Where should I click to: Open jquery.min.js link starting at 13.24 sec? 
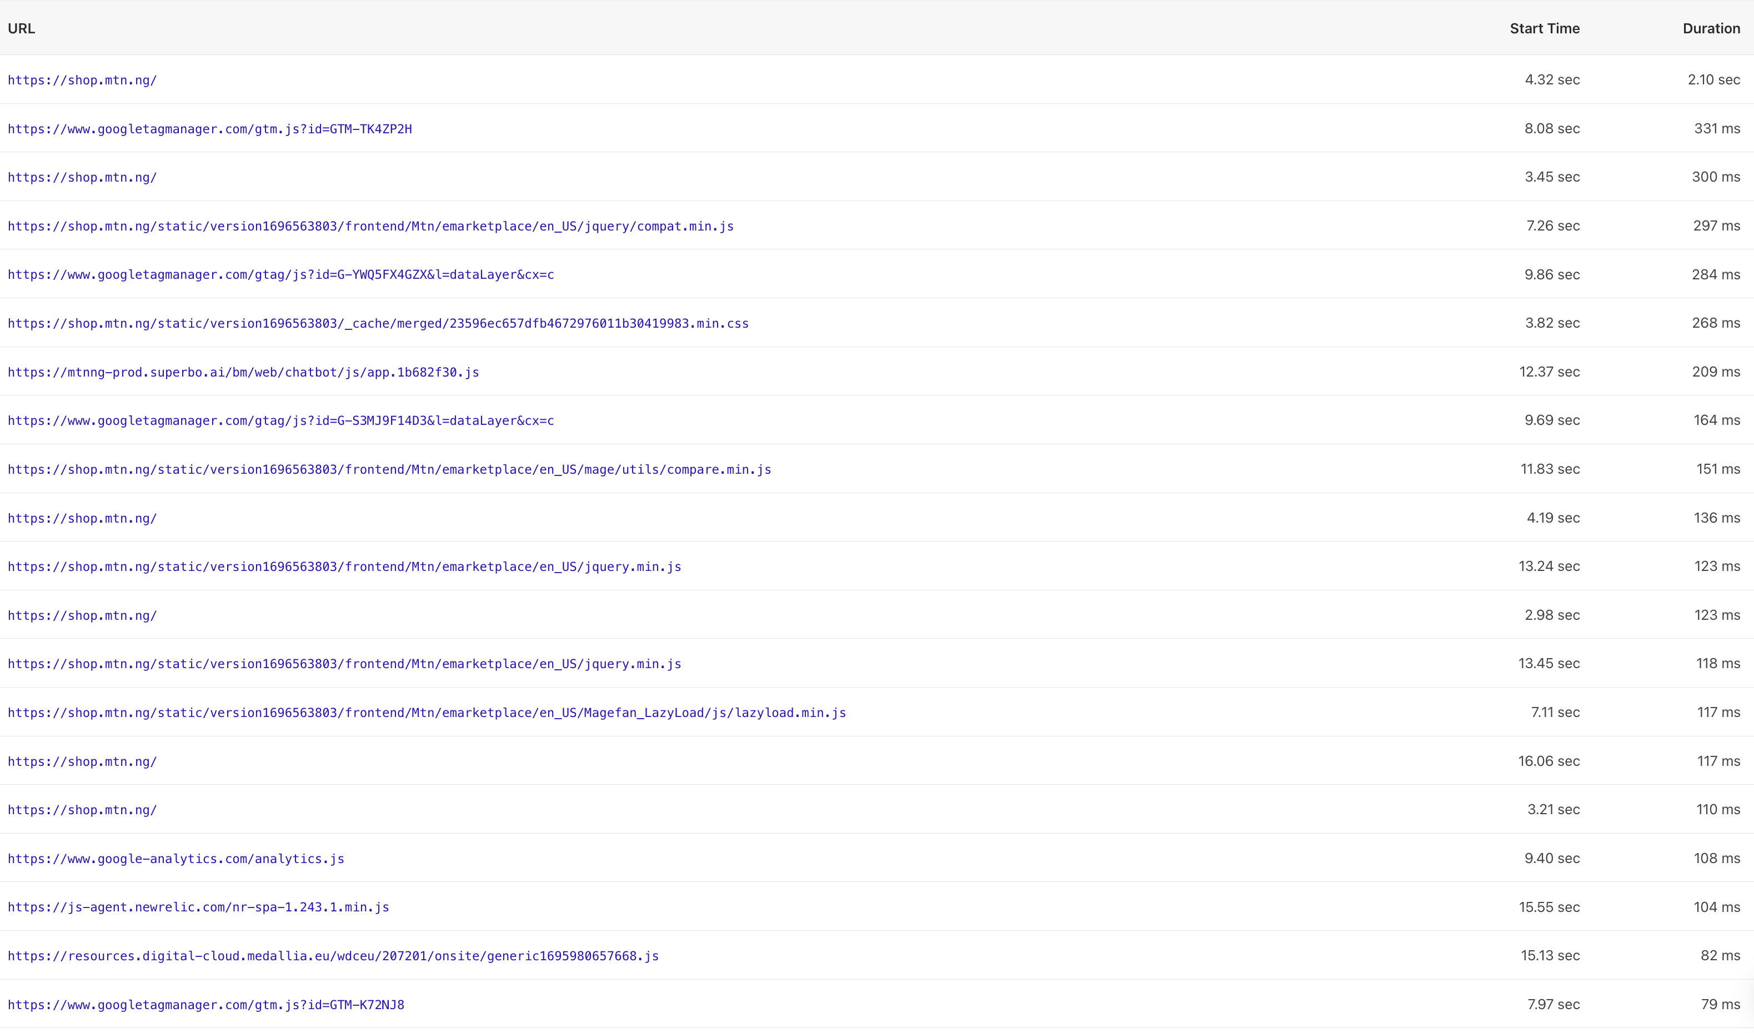pos(344,566)
